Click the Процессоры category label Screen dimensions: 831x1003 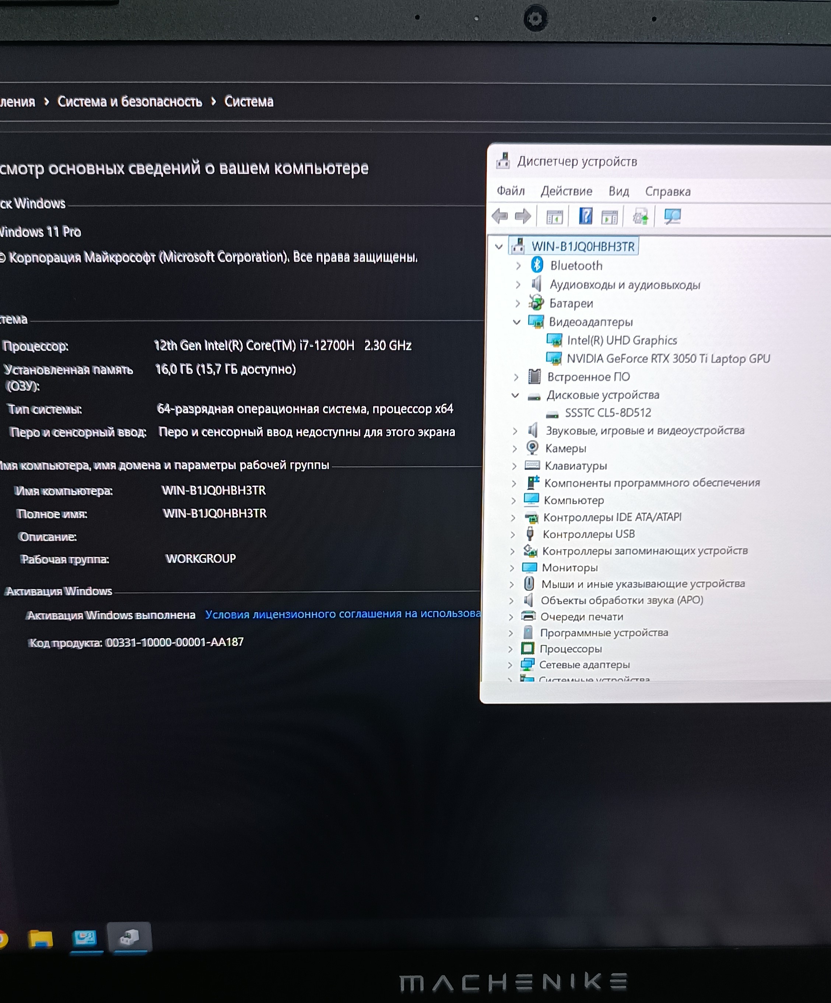tap(571, 649)
